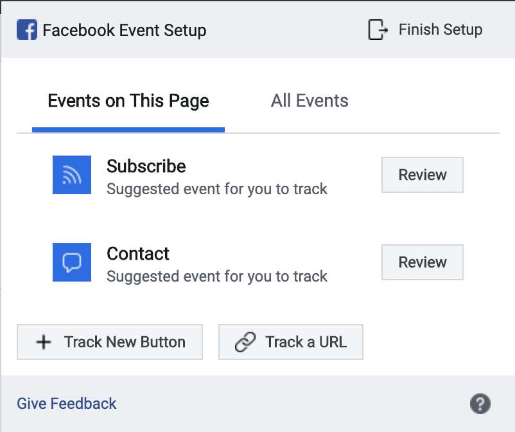Screen dimensions: 515x432
Task: Open the Give Feedback link
Action: click(67, 404)
